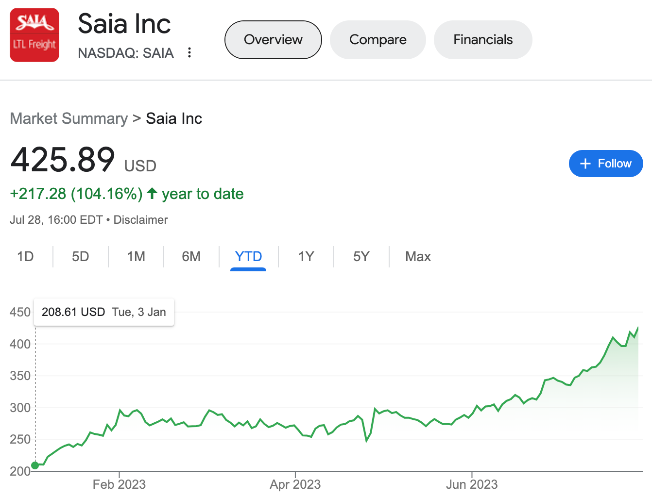Select the 1D time range
652x497 pixels.
pyautogui.click(x=25, y=256)
